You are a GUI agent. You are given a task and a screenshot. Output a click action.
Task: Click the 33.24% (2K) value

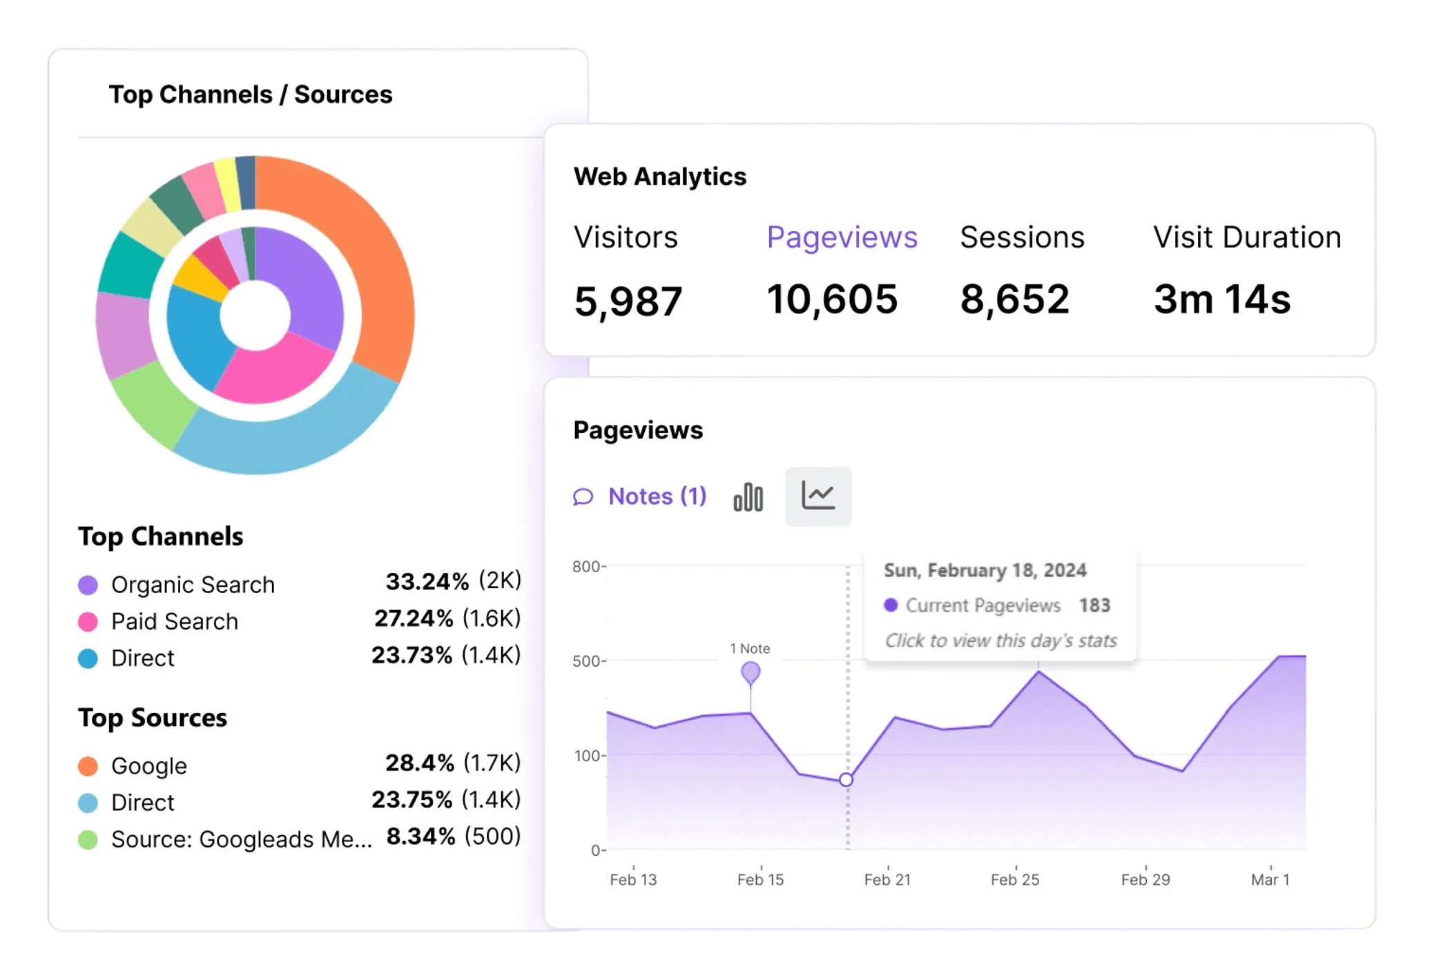coord(453,581)
